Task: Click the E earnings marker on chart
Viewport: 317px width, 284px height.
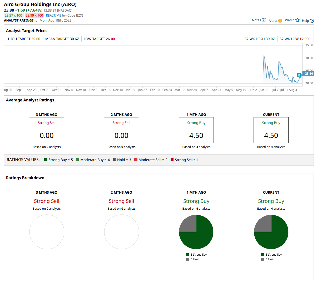Action: pyautogui.click(x=299, y=75)
